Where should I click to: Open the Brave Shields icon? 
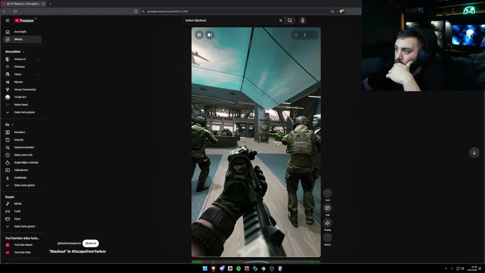point(341,11)
